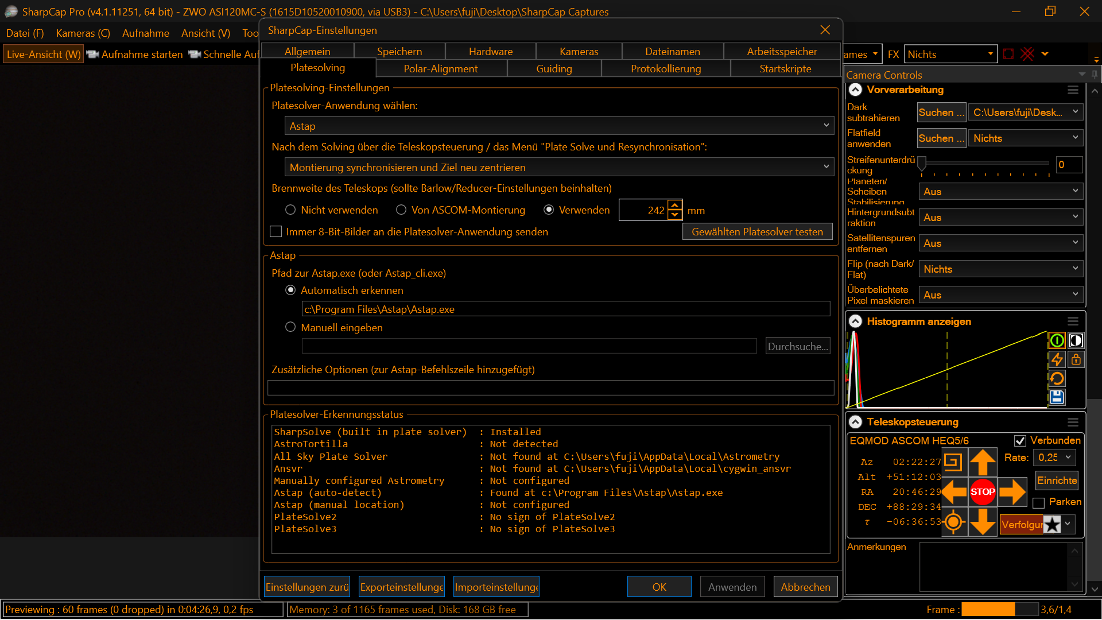
Task: Click the red STOP button
Action: coord(983,492)
